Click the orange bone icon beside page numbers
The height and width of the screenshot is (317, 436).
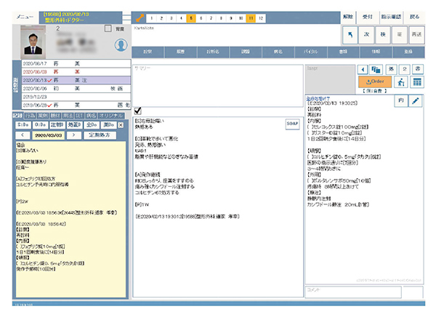[137, 16]
